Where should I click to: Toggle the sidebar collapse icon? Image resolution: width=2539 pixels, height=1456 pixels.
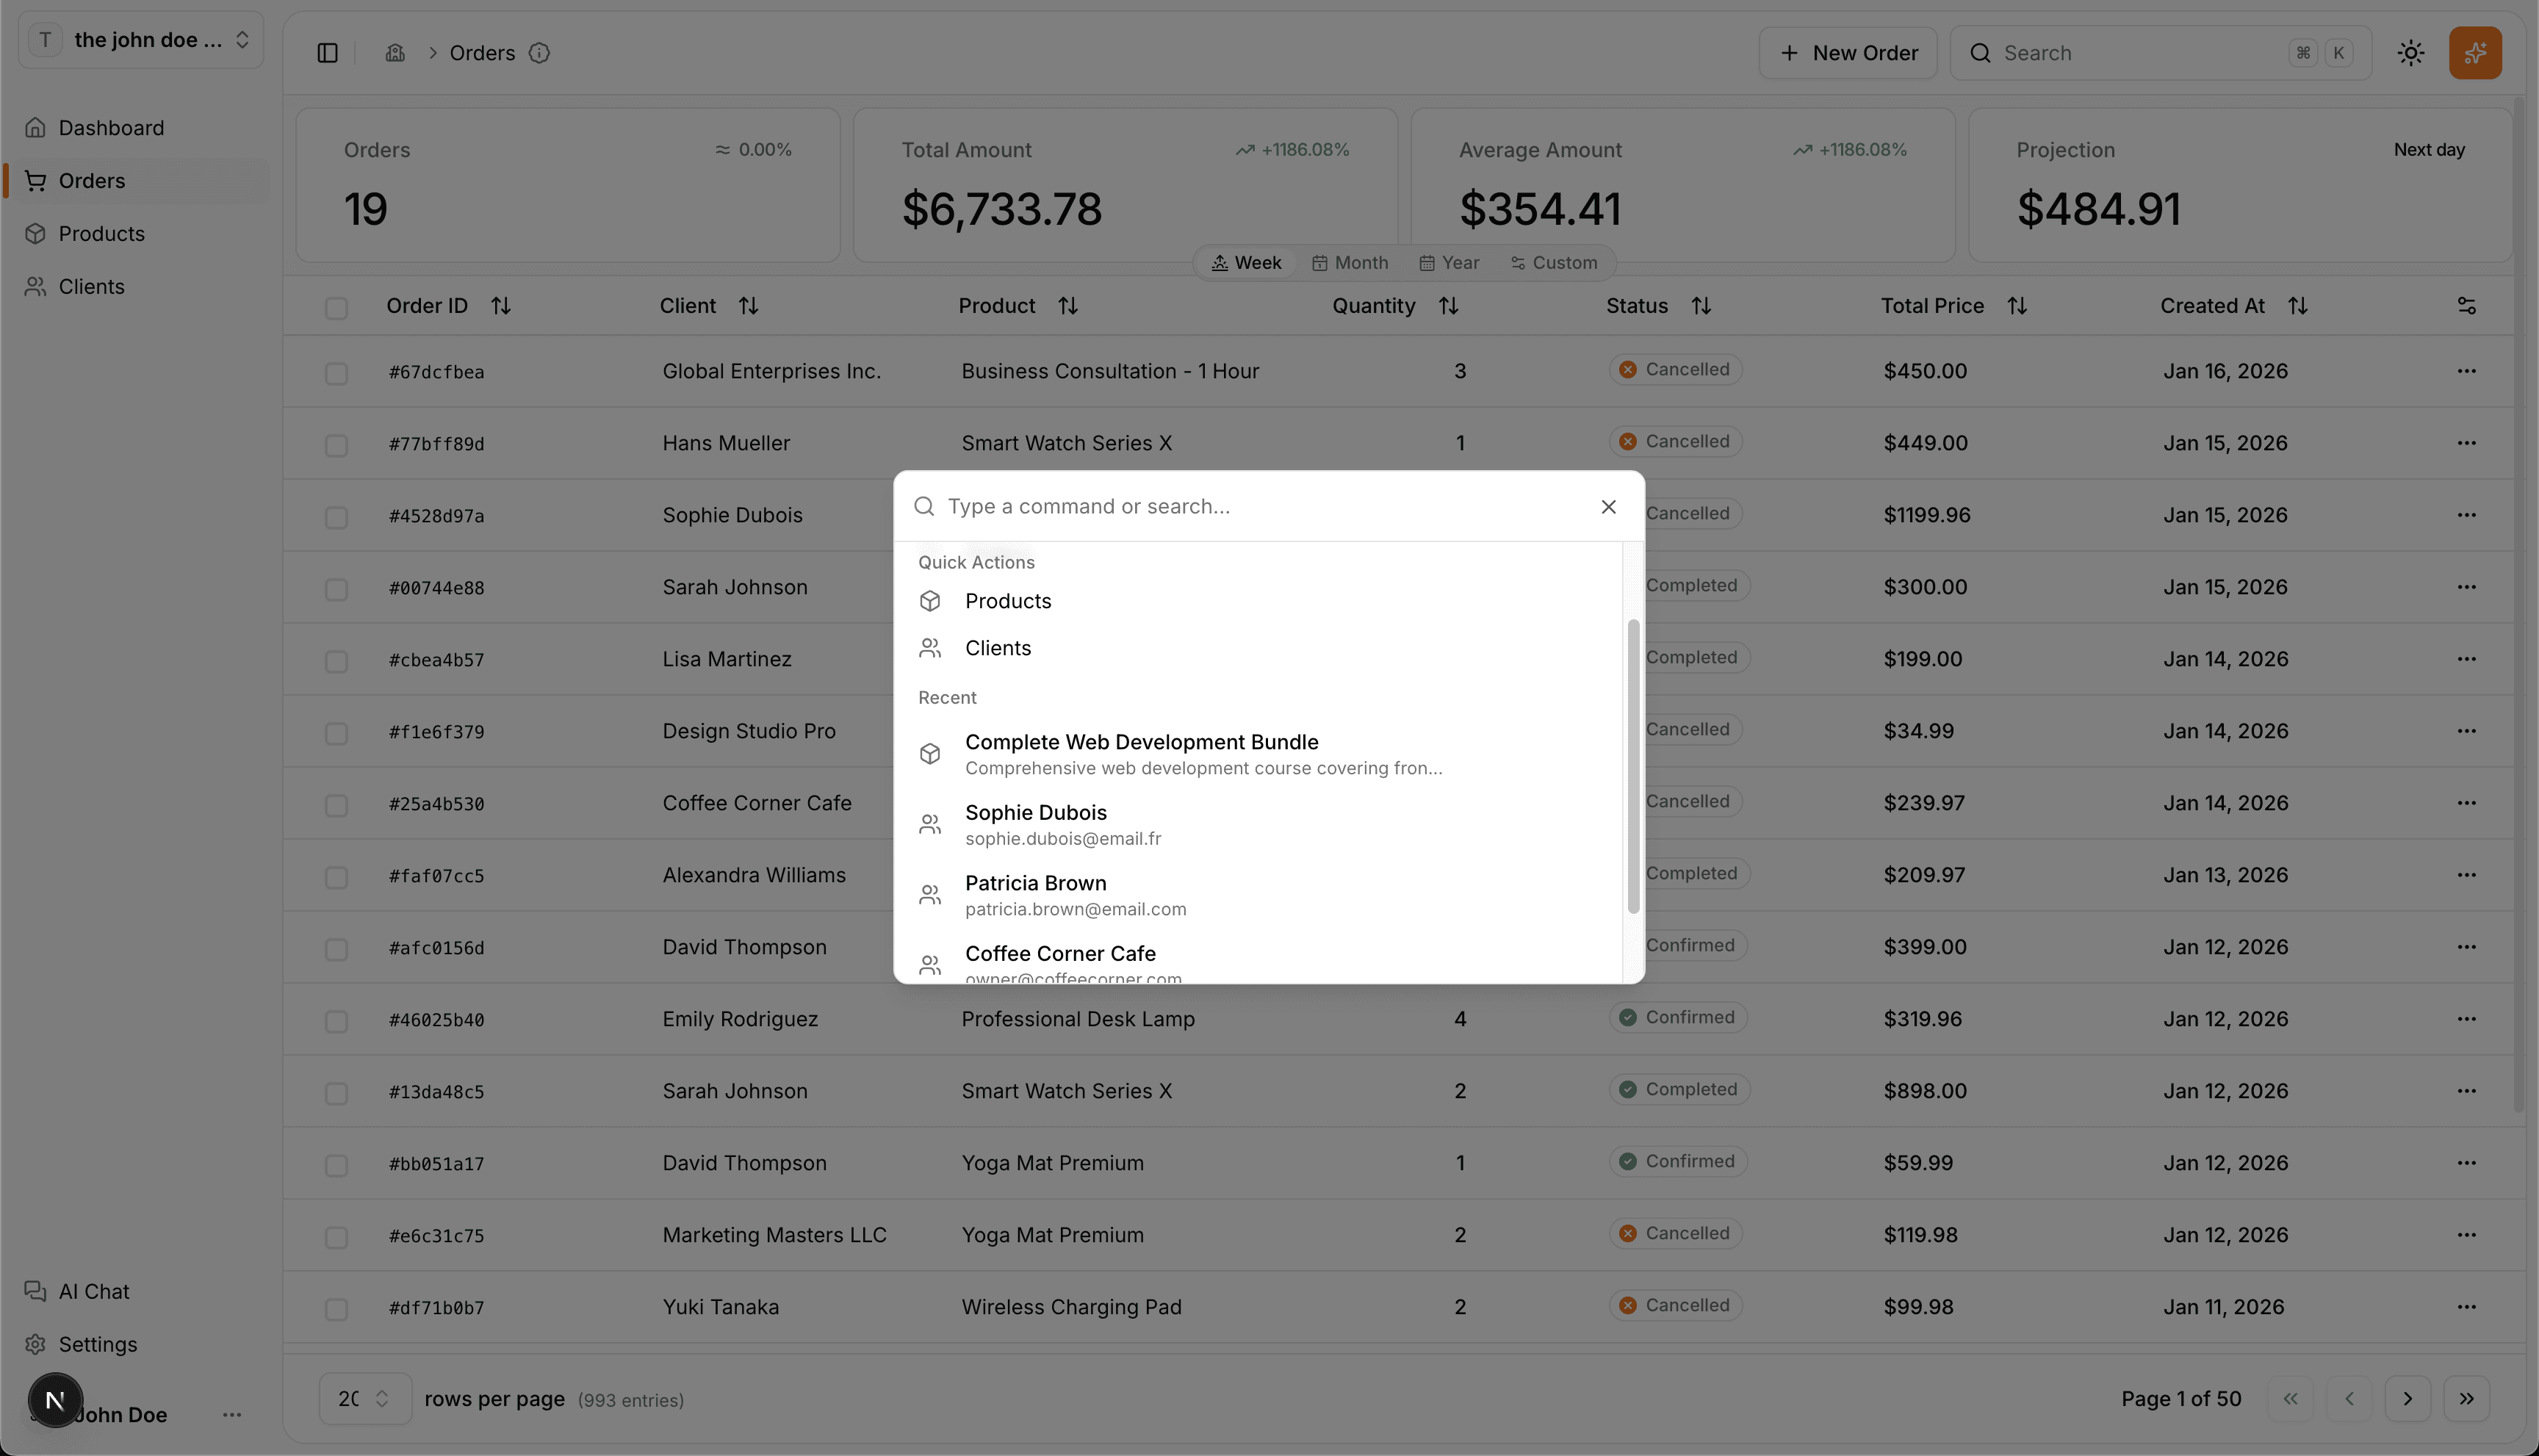[x=327, y=52]
